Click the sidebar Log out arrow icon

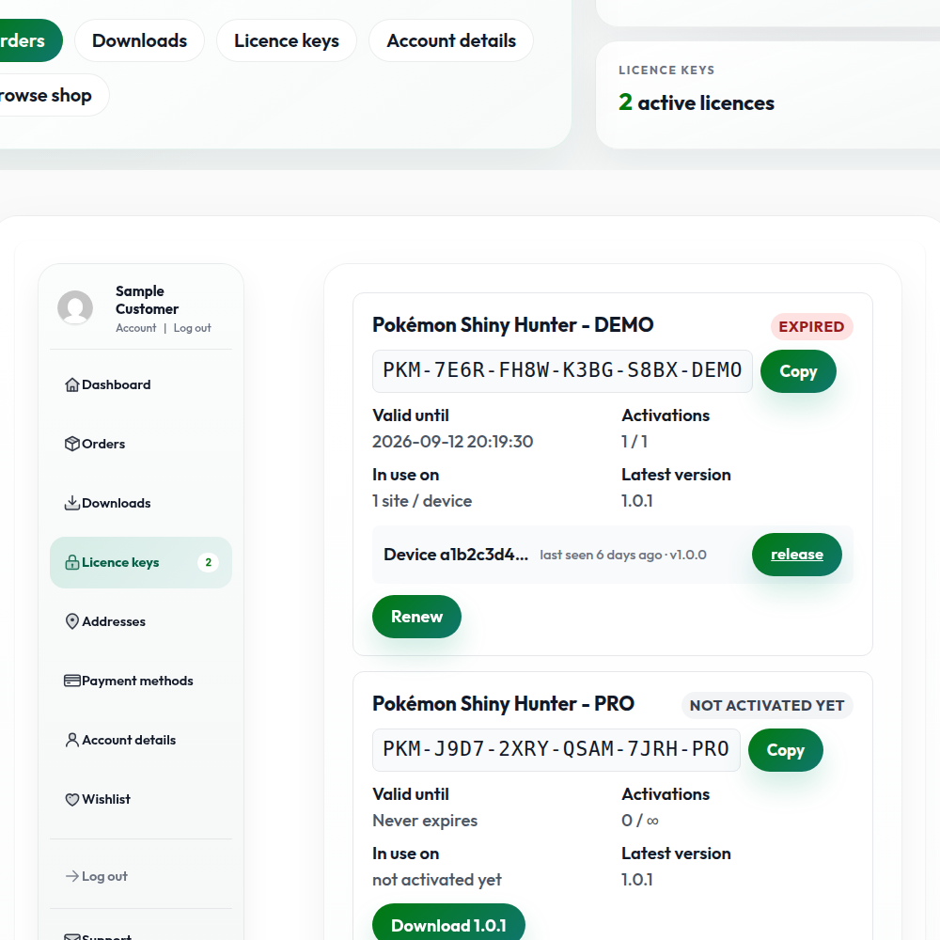(x=72, y=876)
